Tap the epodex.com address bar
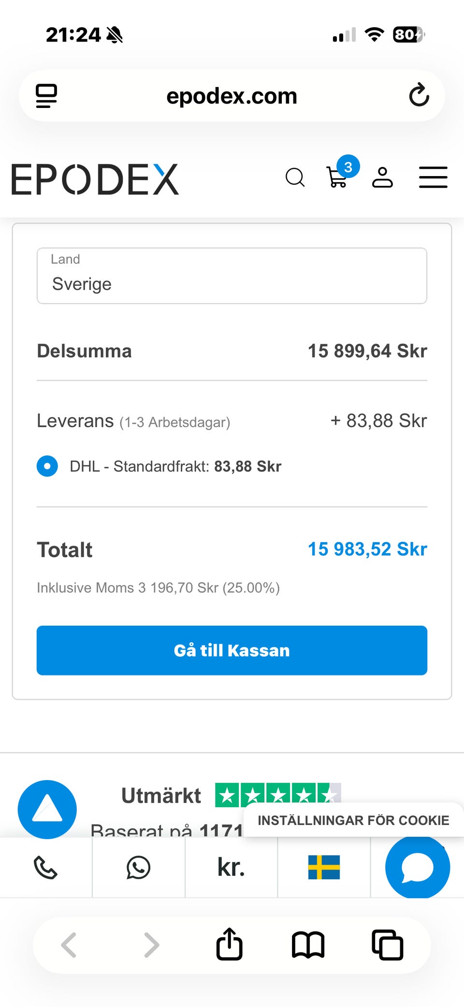Image resolution: width=464 pixels, height=1007 pixels. coord(232,96)
